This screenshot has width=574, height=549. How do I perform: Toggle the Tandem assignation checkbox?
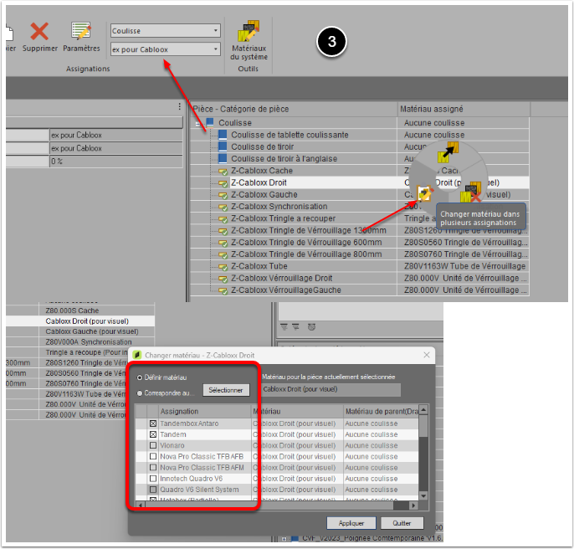pyautogui.click(x=153, y=434)
